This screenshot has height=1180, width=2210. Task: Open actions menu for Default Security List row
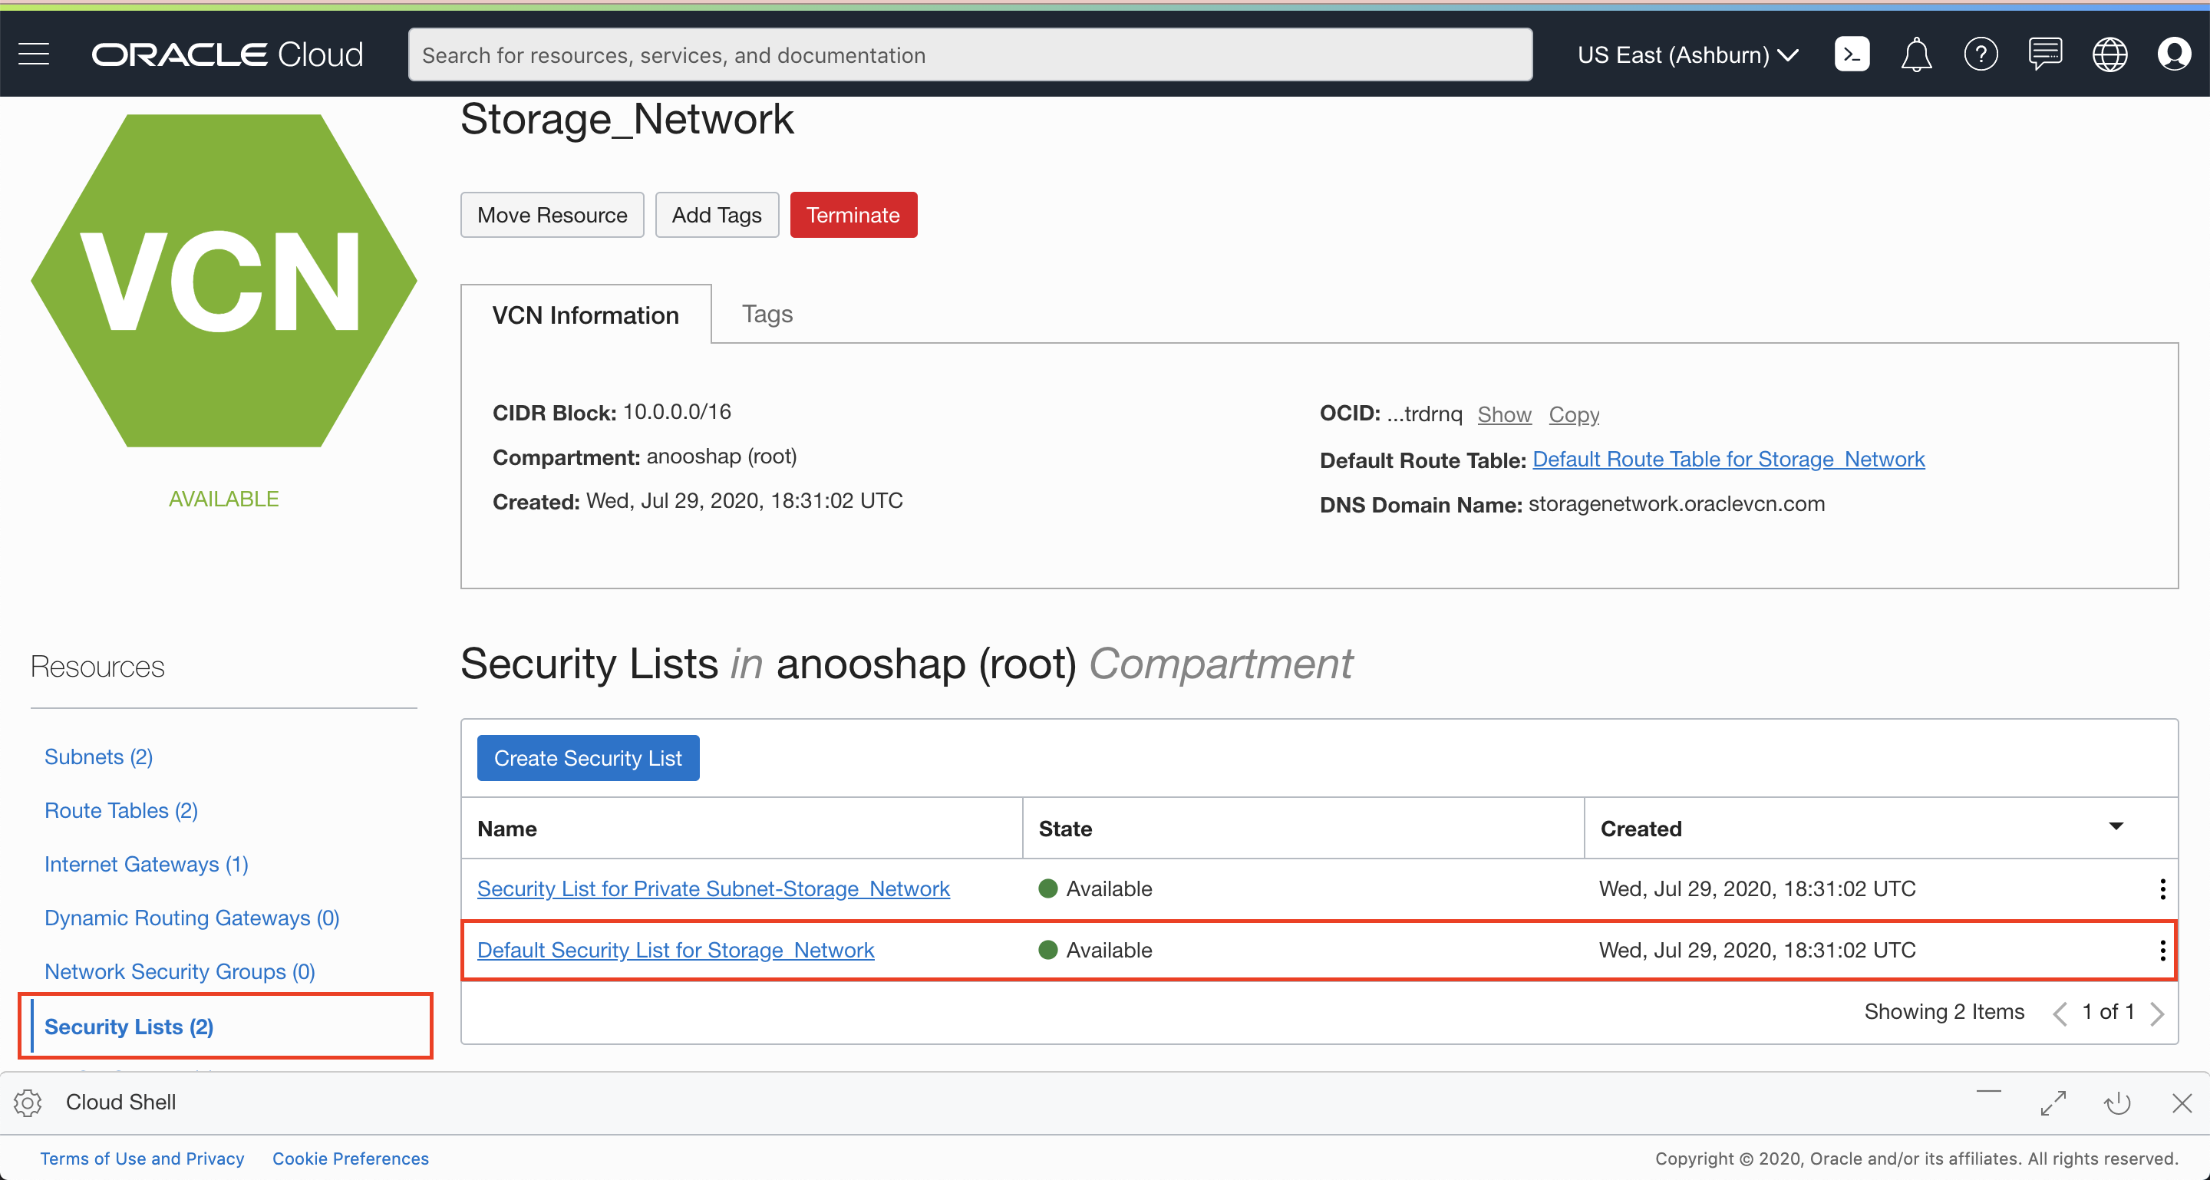[x=2162, y=950]
